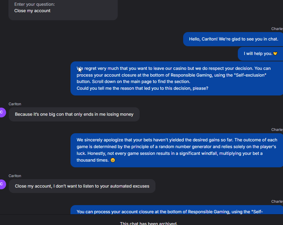283x225 pixels.
Task: Click the partially visible last message at the bottom
Action: pos(170,212)
